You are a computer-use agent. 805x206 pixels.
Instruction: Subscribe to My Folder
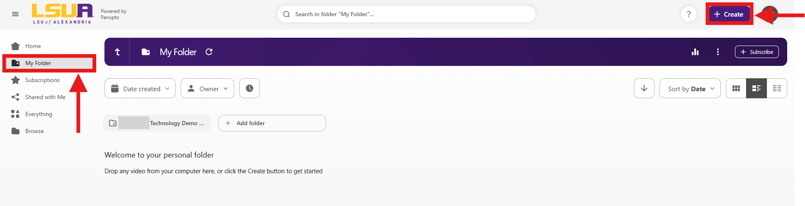tap(757, 52)
